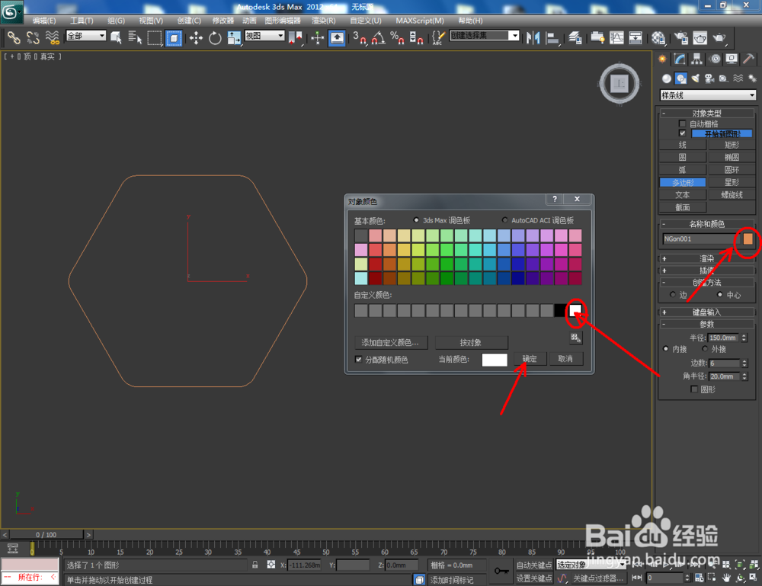The image size is (762, 586).
Task: Click the Align tool icon
Action: 552,37
